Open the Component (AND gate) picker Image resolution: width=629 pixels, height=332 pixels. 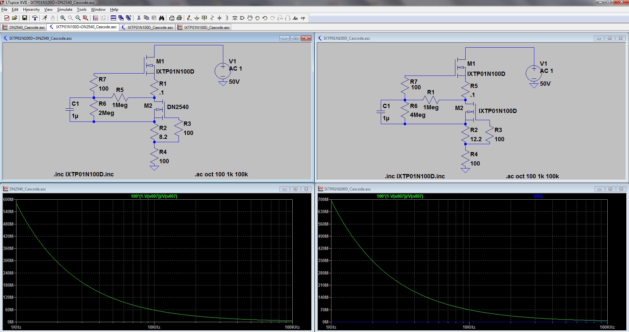click(242, 18)
